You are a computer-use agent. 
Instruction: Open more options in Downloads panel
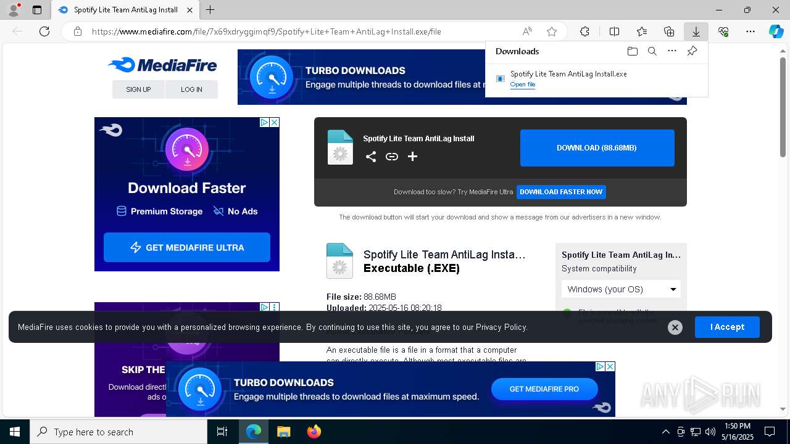click(672, 51)
